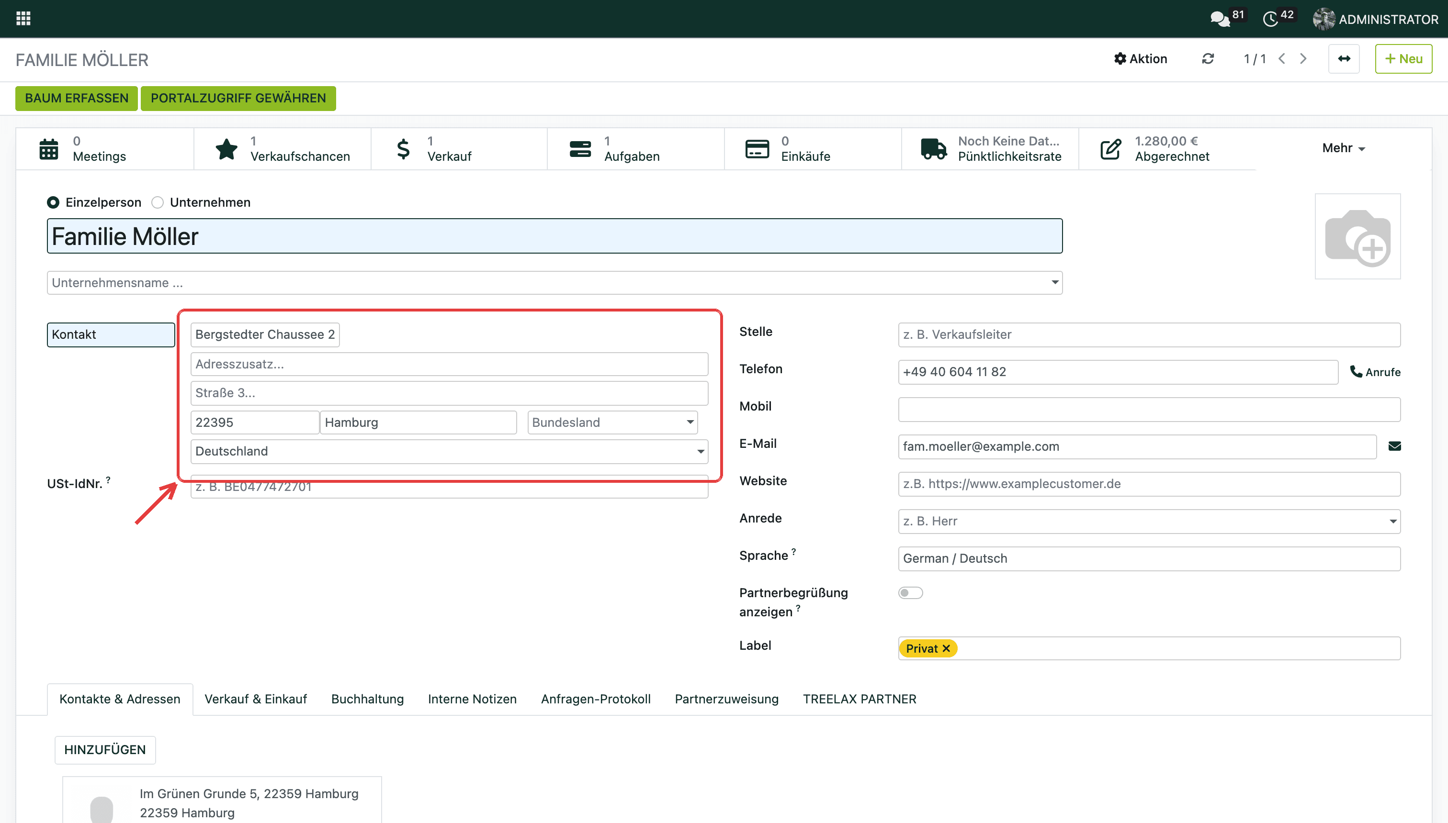Toggle Partnerbegrüßung anzeigen switch

pos(910,593)
